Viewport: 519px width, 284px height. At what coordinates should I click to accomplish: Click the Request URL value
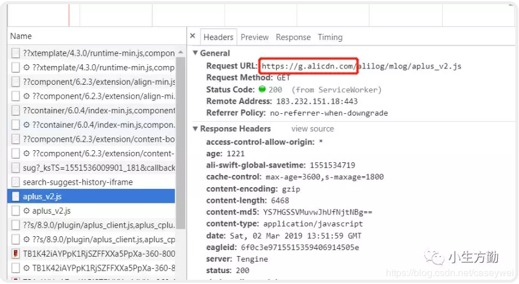(x=362, y=66)
